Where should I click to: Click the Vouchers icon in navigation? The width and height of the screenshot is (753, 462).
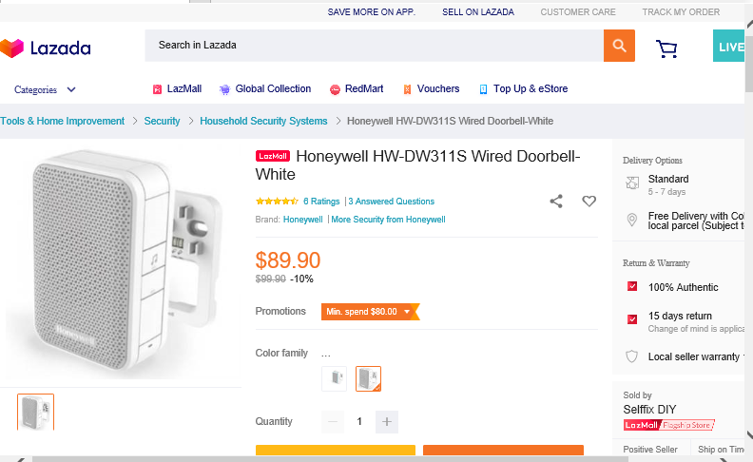pos(407,89)
